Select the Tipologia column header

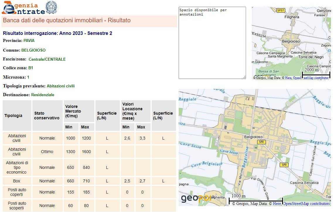13,116
